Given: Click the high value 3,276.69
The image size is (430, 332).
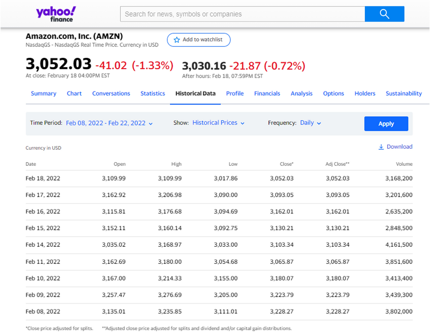Looking at the screenshot, I should tap(170, 295).
